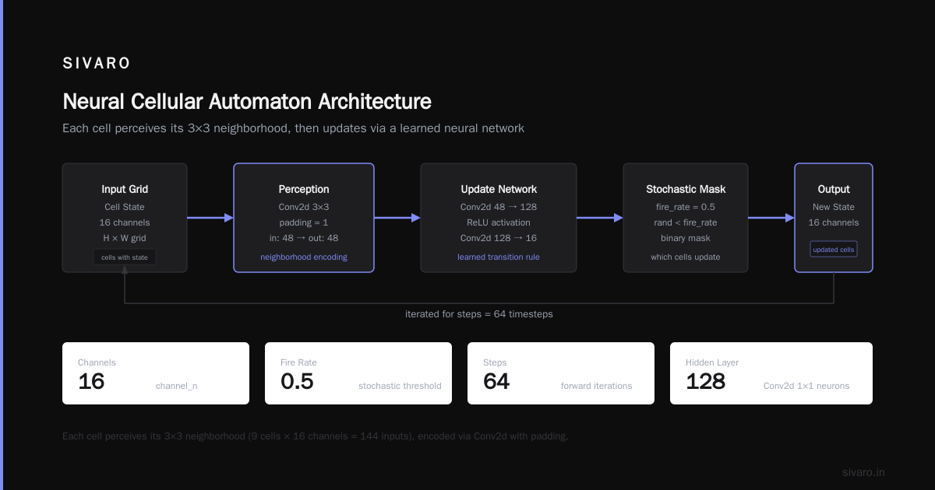Open the Hidden Layer 128 stat card
The height and width of the screenshot is (490, 935).
[771, 373]
